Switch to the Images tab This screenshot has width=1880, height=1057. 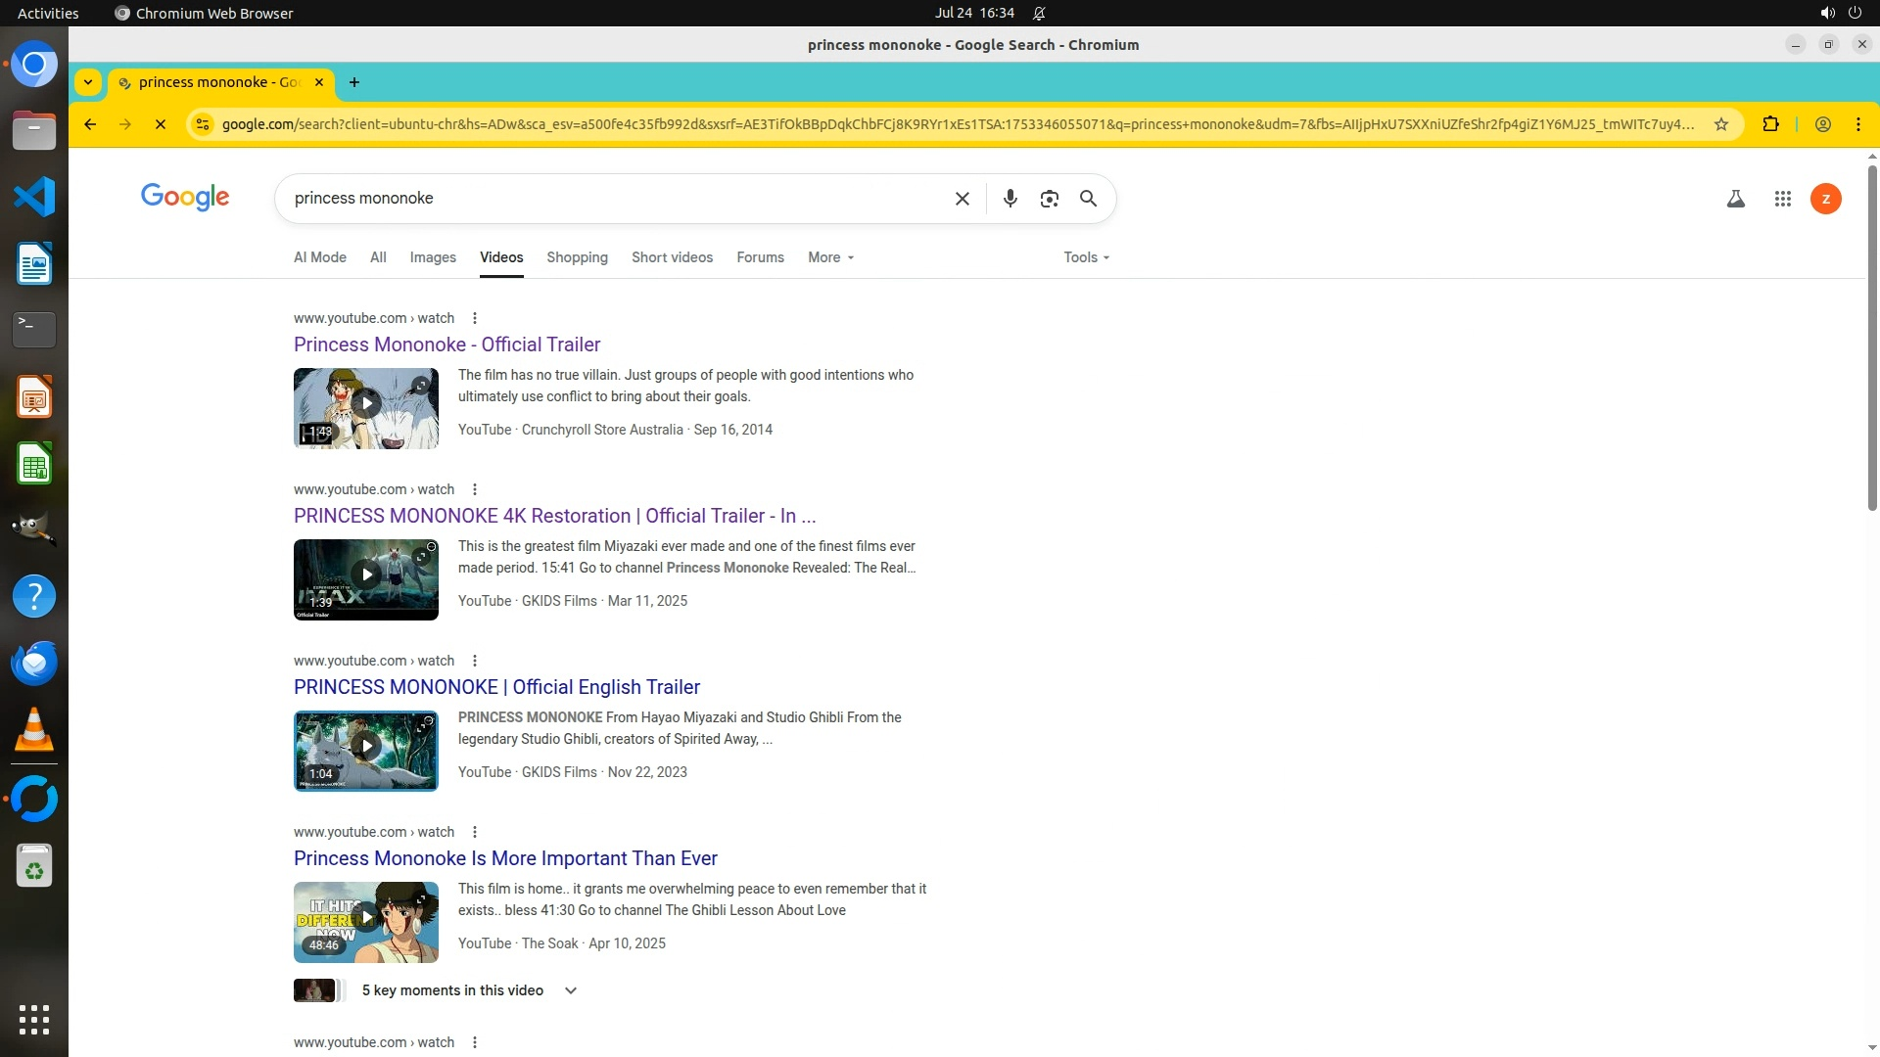tap(433, 257)
